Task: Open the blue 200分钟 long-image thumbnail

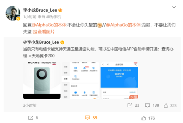Action: point(119,80)
